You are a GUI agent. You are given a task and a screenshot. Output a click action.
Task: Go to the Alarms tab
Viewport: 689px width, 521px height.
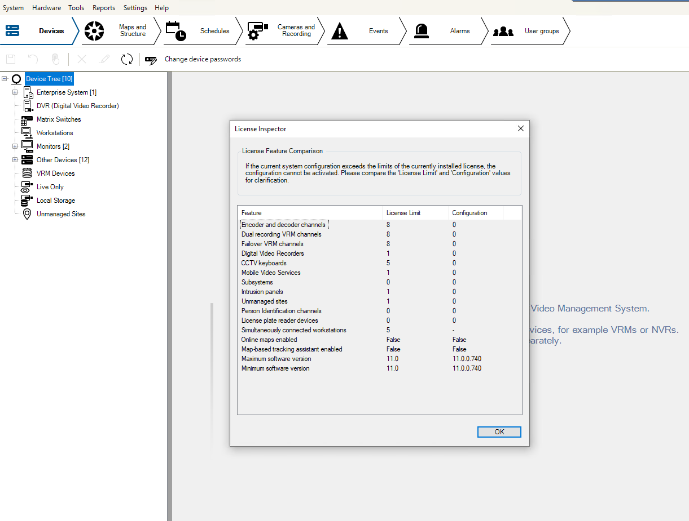coord(449,31)
